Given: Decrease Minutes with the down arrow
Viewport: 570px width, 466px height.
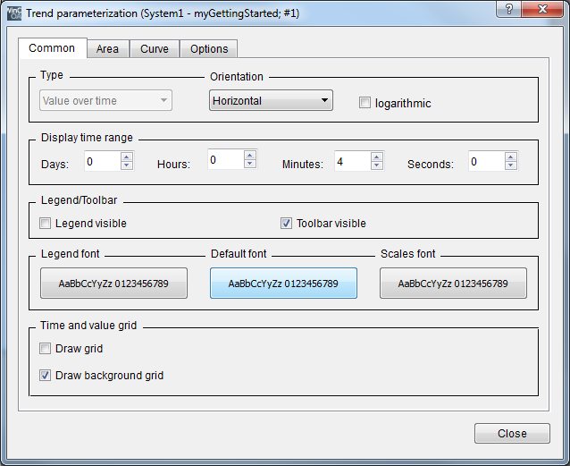Looking at the screenshot, I should coord(377,165).
